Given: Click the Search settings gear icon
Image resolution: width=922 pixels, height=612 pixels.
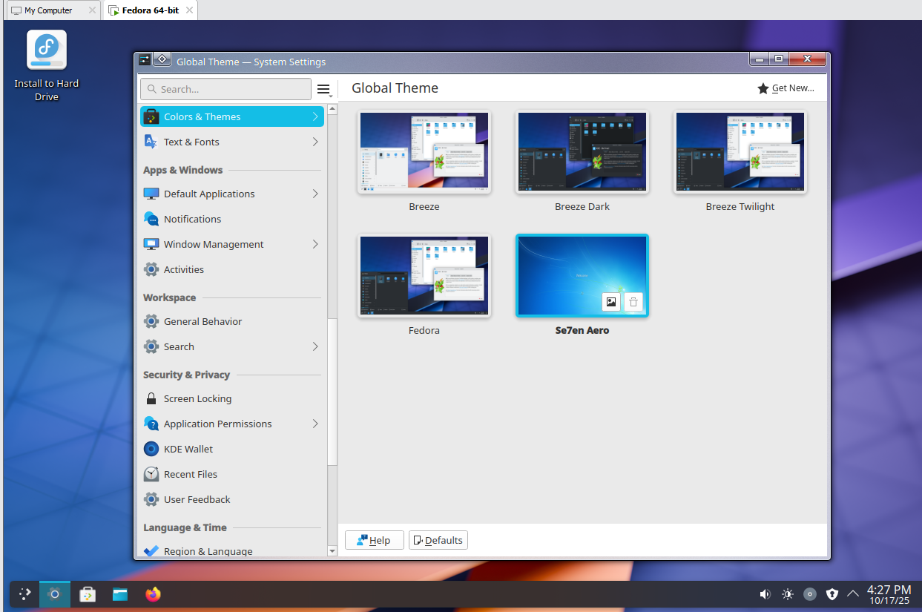Looking at the screenshot, I should [151, 346].
